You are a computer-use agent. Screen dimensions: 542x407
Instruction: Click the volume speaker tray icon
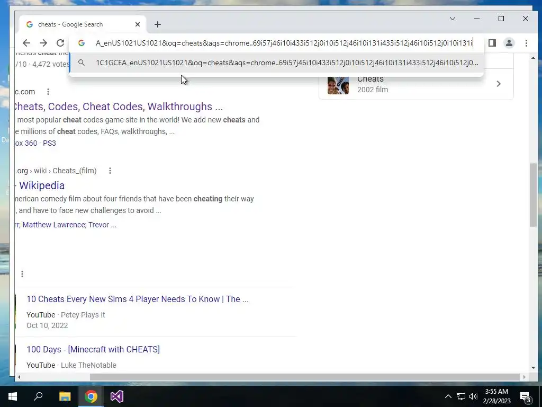(473, 396)
